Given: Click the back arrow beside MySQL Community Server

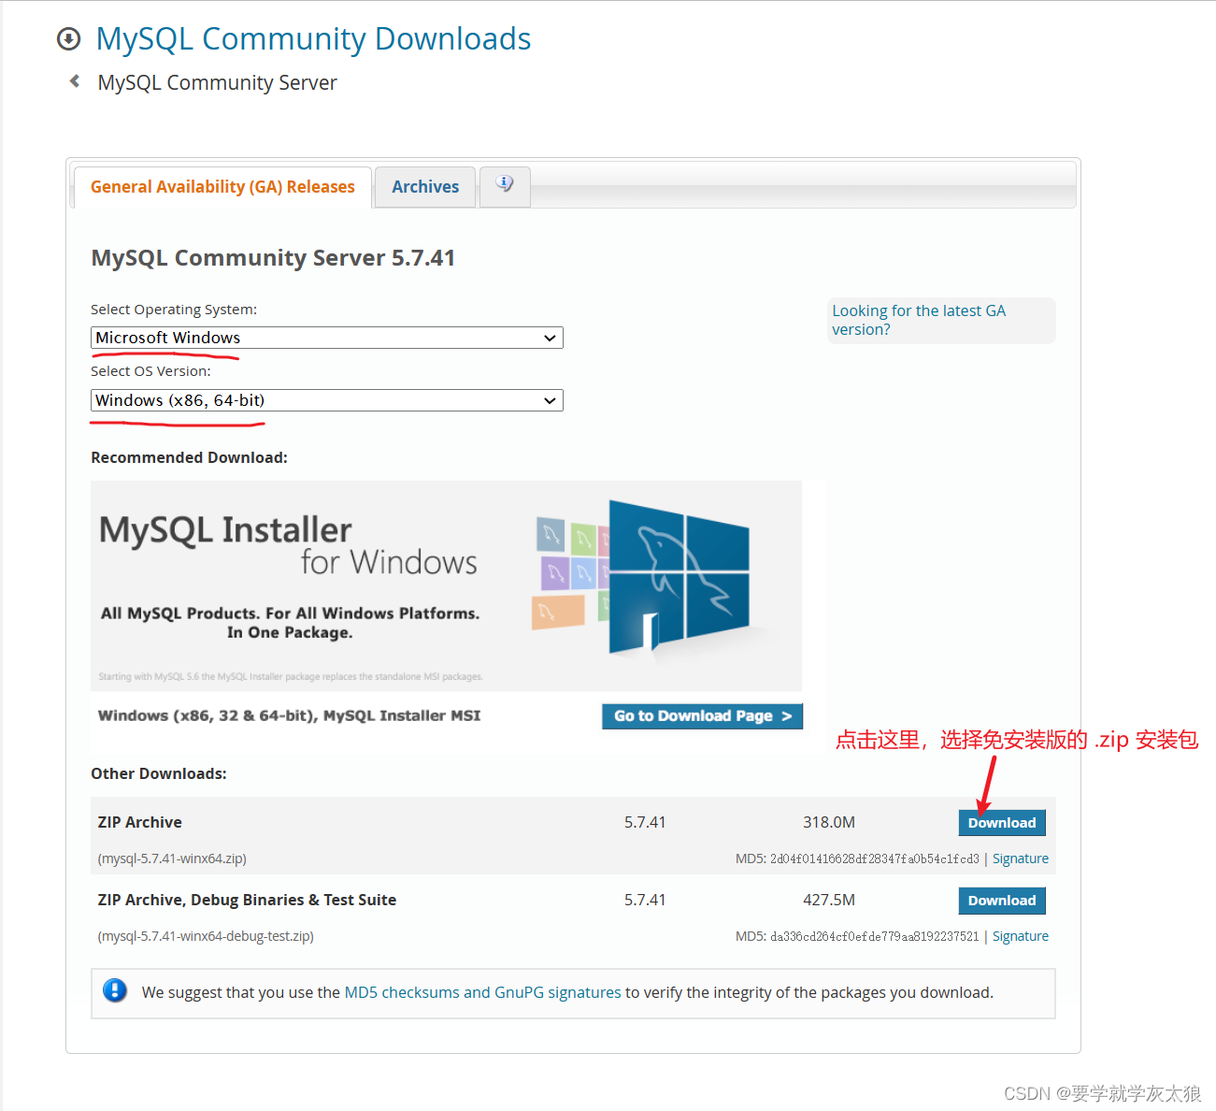Looking at the screenshot, I should pos(75,81).
